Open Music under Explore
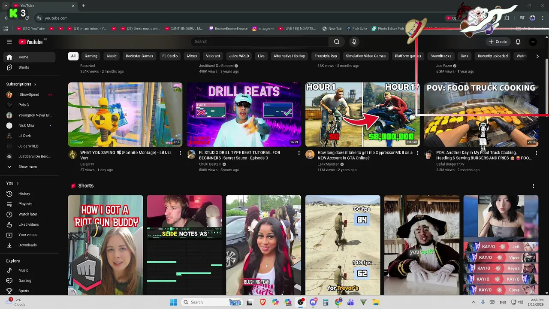This screenshot has width=549, height=309. tap(28, 270)
